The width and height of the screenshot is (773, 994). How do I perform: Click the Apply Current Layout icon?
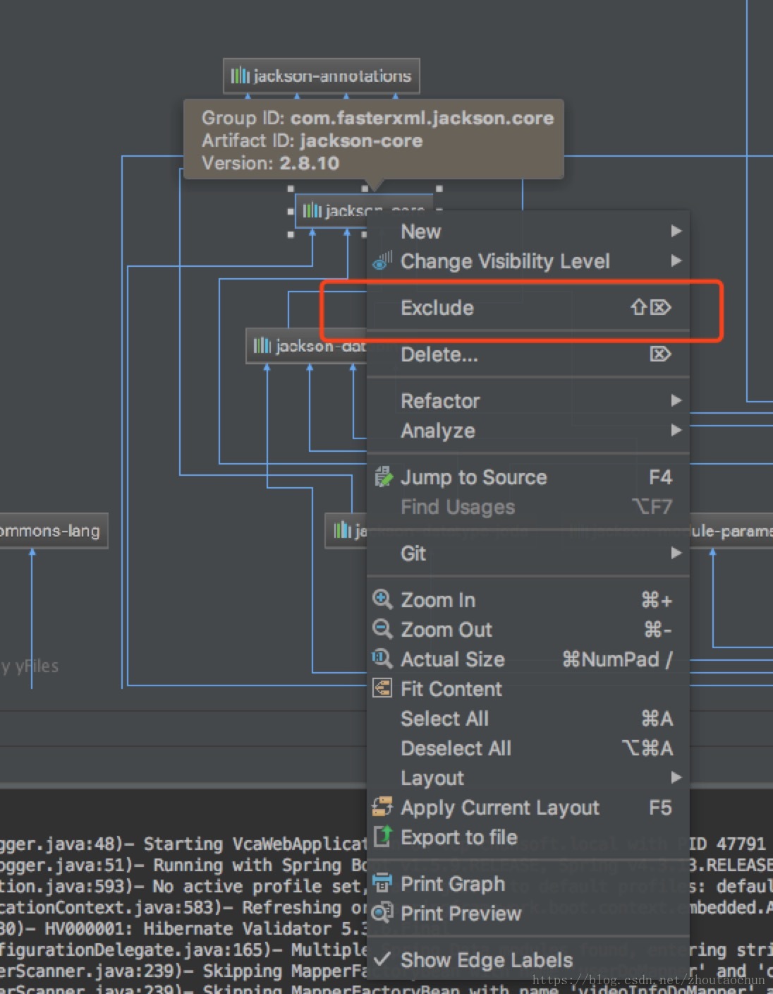(x=382, y=807)
